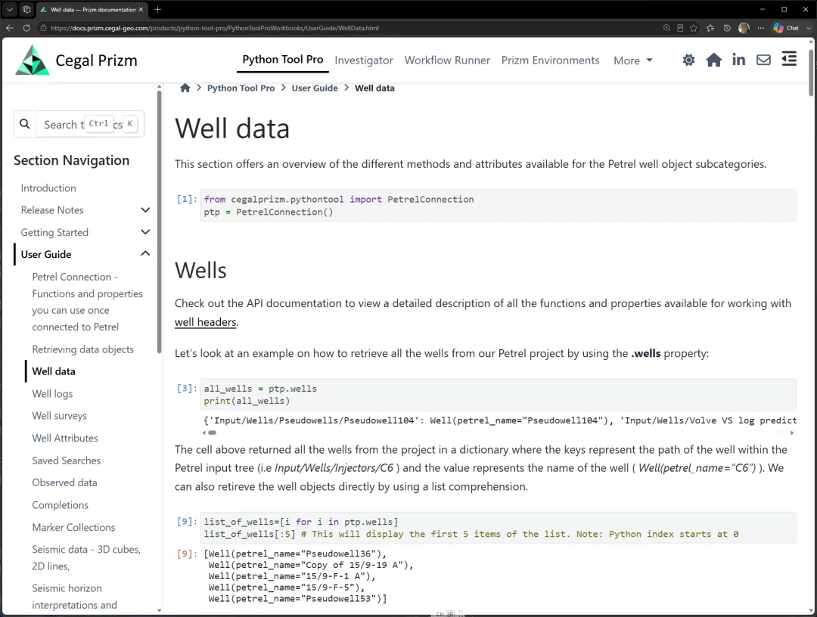
Task: Open the well headers hyperlink
Action: coord(205,322)
